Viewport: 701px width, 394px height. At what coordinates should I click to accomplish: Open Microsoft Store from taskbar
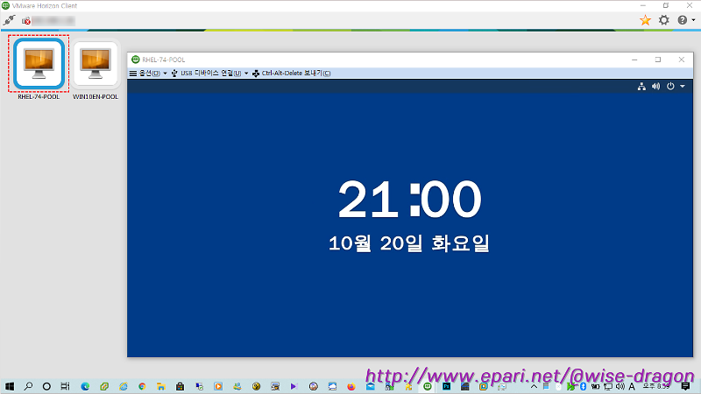coord(180,386)
